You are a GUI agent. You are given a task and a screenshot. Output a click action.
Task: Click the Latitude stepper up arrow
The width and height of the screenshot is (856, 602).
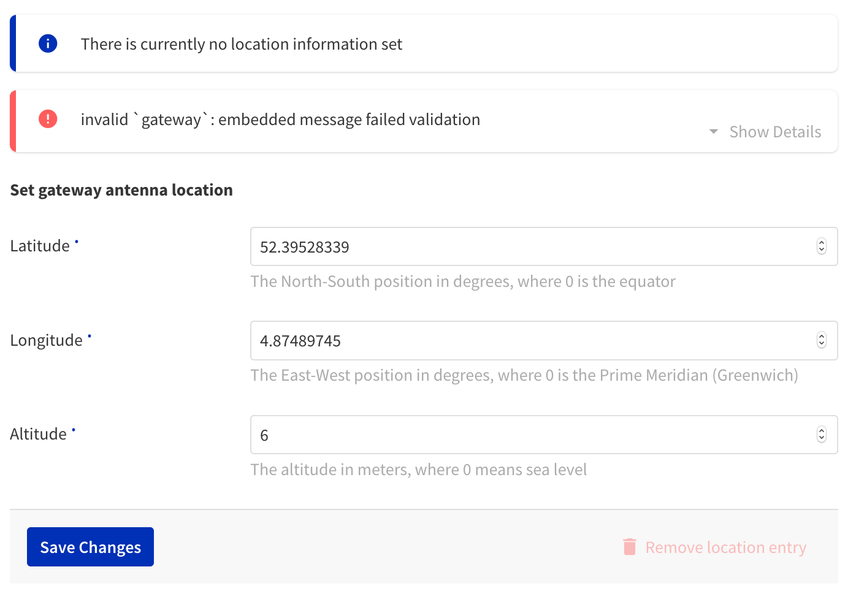822,243
